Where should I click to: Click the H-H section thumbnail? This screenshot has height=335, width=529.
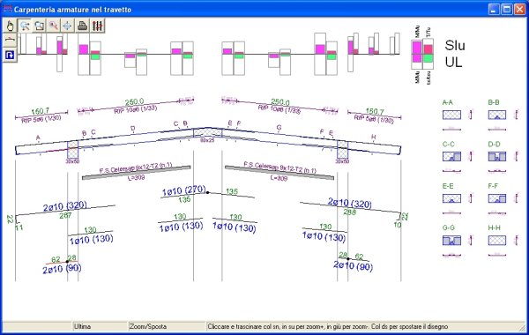497,240
